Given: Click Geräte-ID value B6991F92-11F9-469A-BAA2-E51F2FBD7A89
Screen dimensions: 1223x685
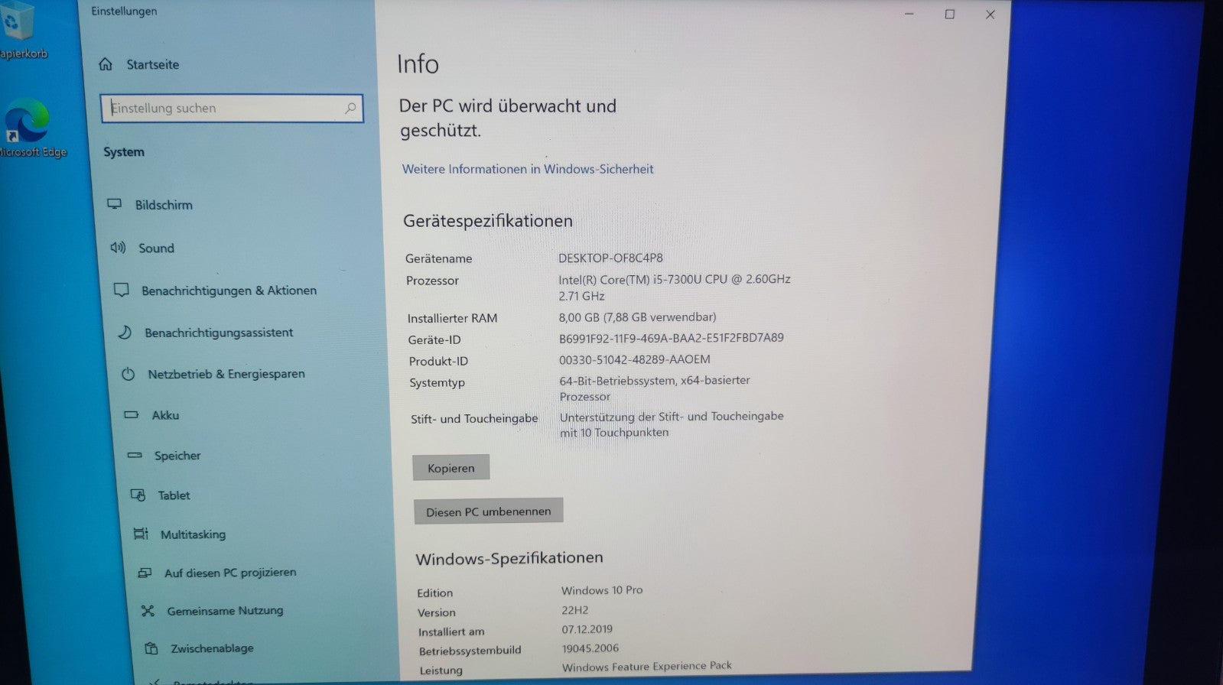Looking at the screenshot, I should pos(672,338).
